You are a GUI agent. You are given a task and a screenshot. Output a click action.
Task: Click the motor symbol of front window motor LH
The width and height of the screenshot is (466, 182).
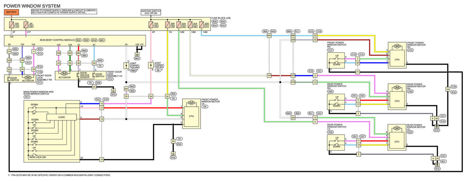click(x=191, y=103)
